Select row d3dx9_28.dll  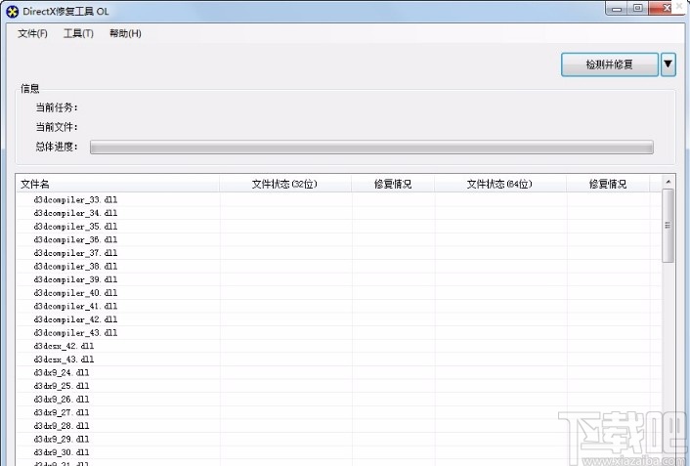click(x=339, y=426)
